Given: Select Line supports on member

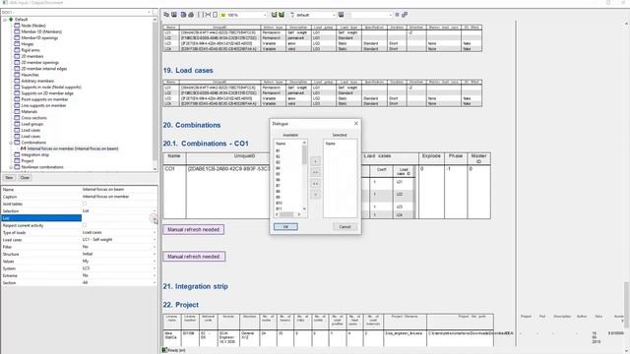Looking at the screenshot, I should (43, 105).
